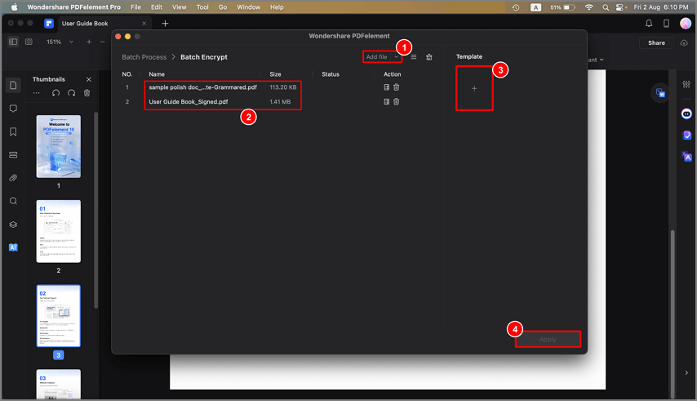Click the translate icon on right sidebar
Screen dimensions: 697x401
pos(686,157)
